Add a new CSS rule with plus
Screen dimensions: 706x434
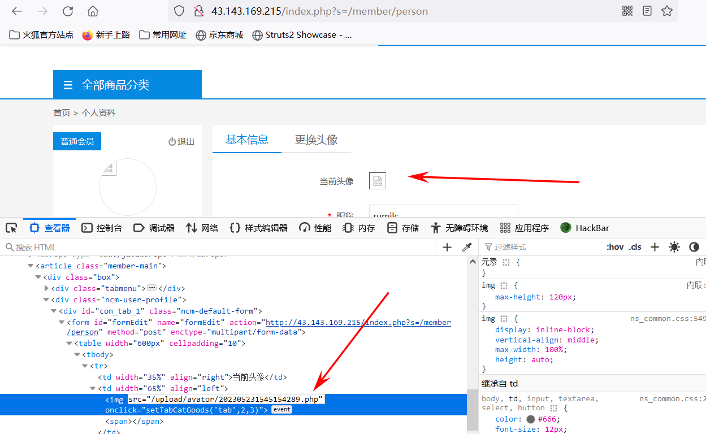(x=655, y=247)
